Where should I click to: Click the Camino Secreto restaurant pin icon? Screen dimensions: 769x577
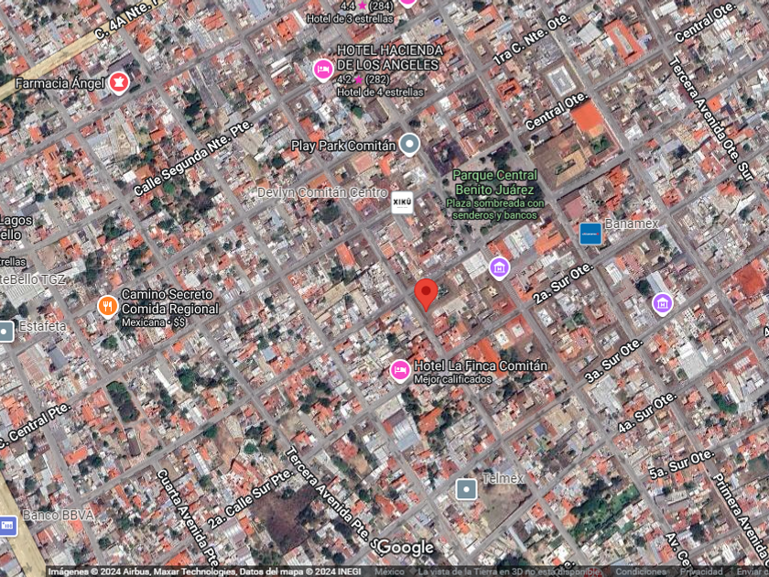click(x=107, y=307)
